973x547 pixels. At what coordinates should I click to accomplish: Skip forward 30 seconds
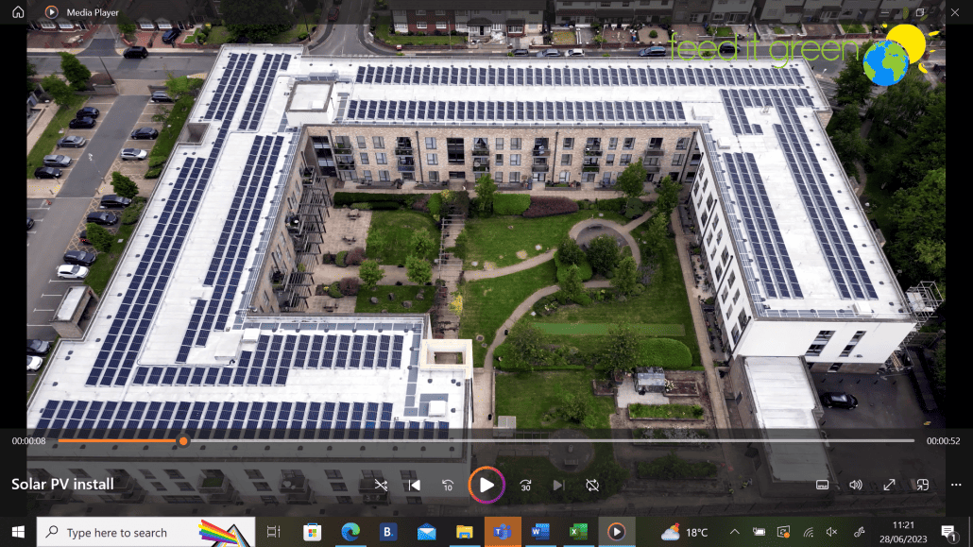click(525, 485)
